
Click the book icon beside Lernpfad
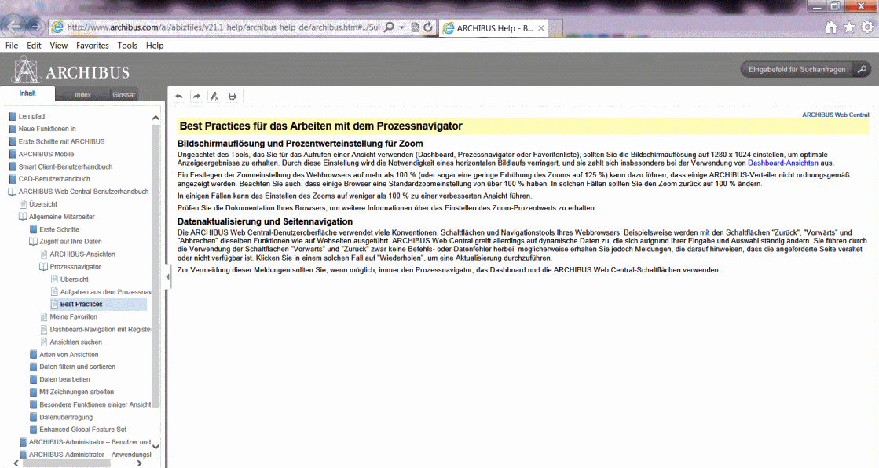coord(13,116)
